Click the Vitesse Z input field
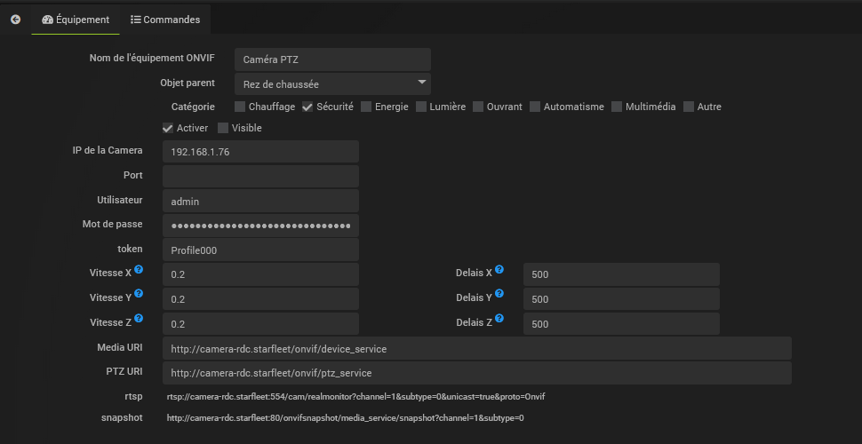Screen dimensions: 862x444 [x=260, y=323]
